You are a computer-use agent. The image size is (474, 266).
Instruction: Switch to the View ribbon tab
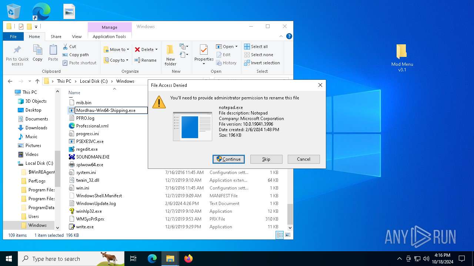[x=77, y=37]
